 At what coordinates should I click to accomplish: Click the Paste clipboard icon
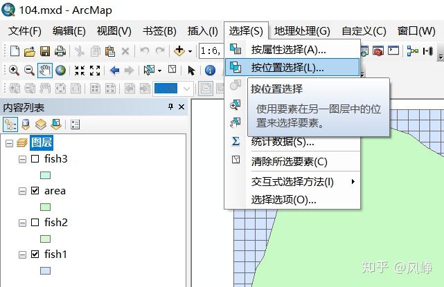tap(110, 51)
